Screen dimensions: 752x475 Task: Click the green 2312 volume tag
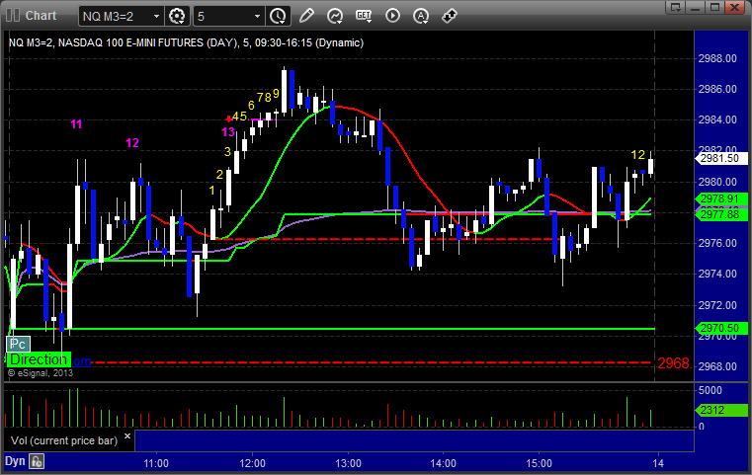[720, 410]
